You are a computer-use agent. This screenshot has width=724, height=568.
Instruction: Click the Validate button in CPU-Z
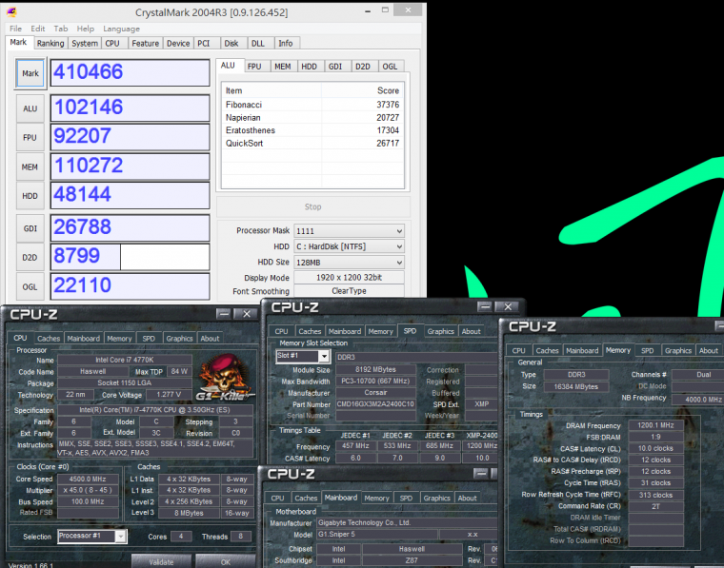coord(161,561)
